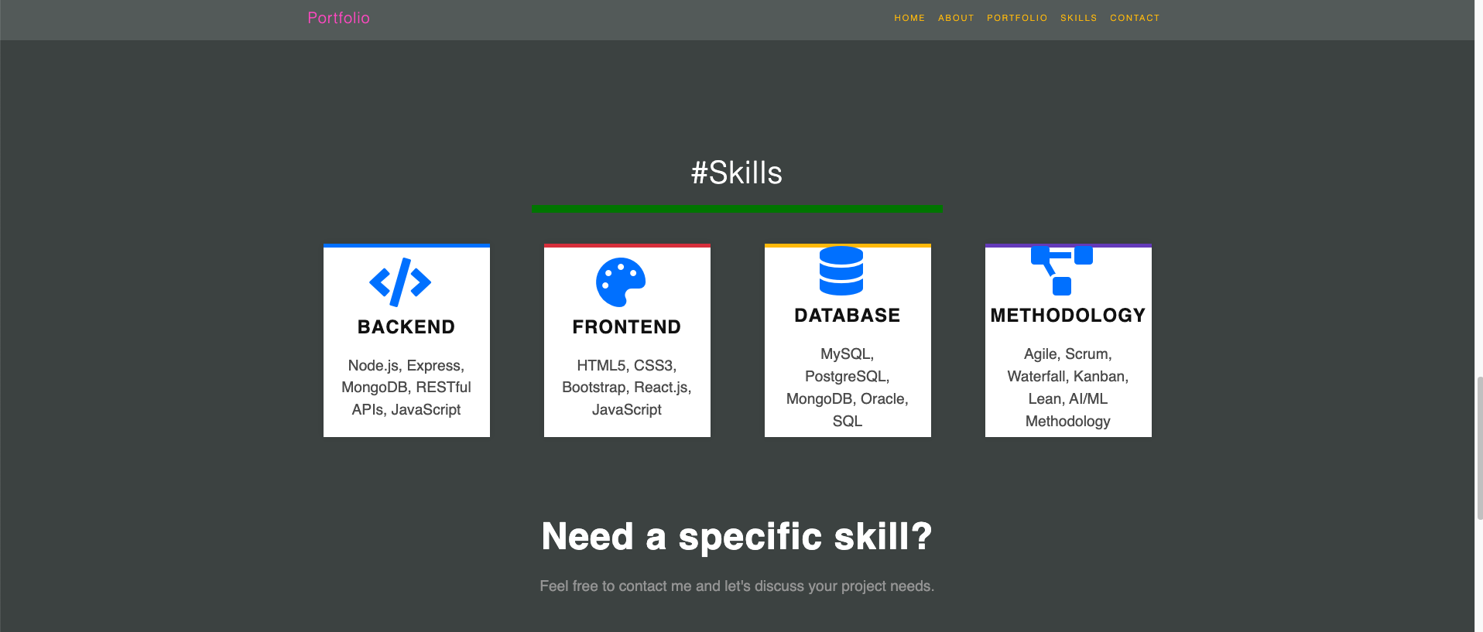The height and width of the screenshot is (632, 1483).
Task: Select the DATABASE card heading
Action: [848, 316]
